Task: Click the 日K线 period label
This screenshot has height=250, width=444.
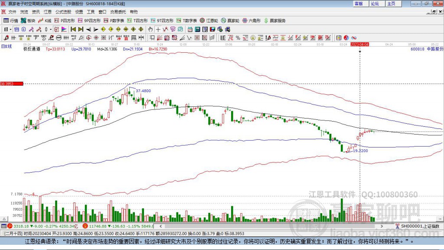Action: click(x=7, y=46)
